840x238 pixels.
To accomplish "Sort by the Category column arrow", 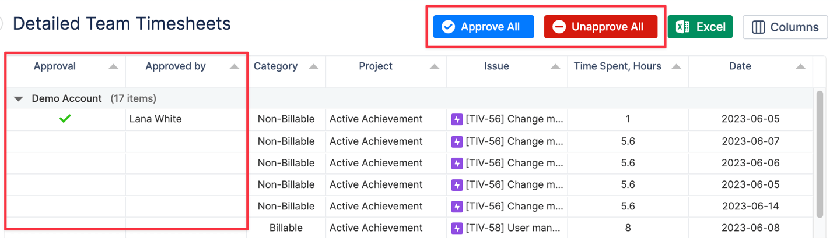I will pos(313,66).
